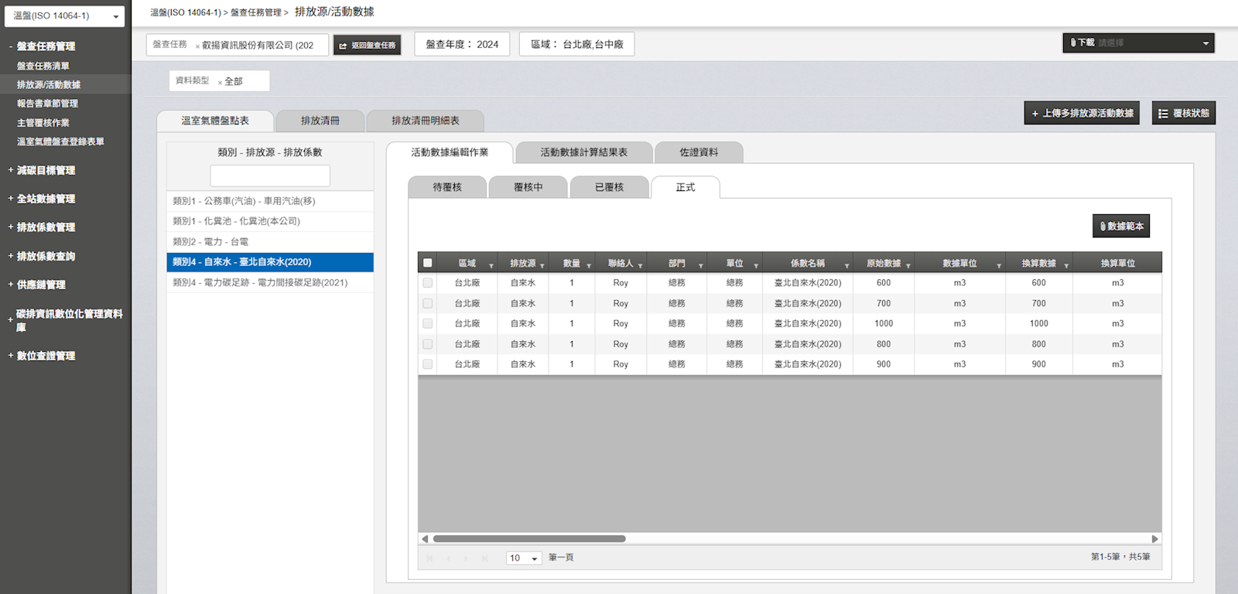
Task: Open the filter for 排放源 column
Action: [x=542, y=265]
